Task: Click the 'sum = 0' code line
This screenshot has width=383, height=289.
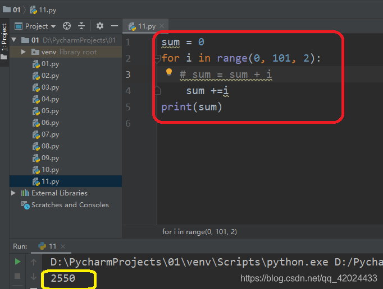Action: [x=183, y=42]
